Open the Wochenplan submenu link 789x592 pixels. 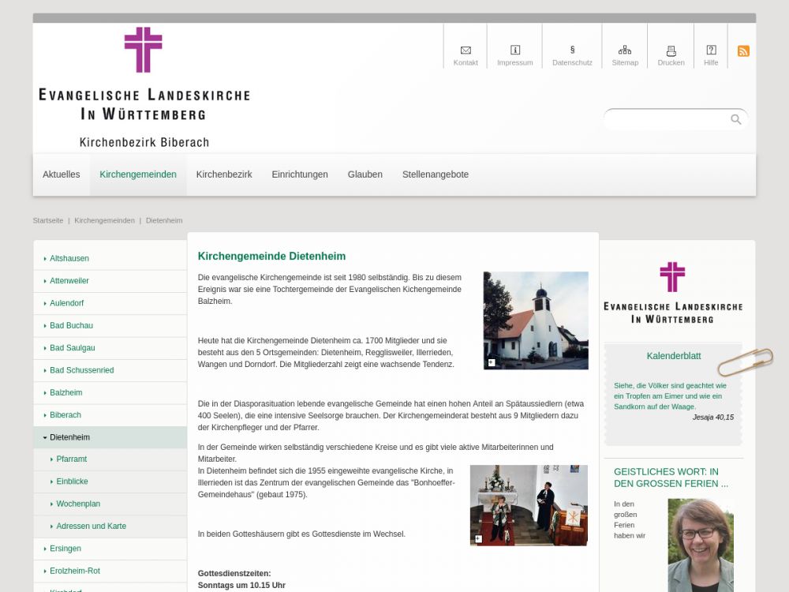pos(78,504)
